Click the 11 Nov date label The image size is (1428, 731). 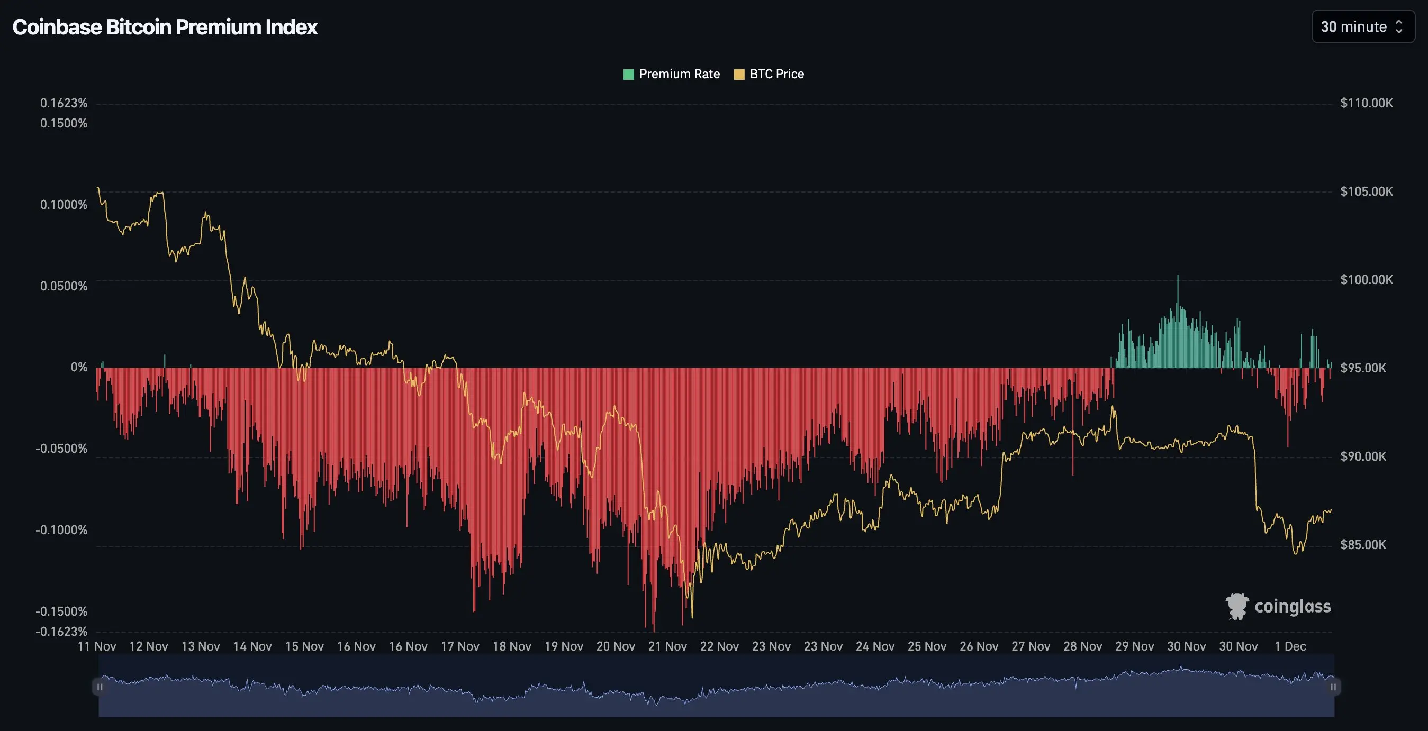(x=97, y=646)
